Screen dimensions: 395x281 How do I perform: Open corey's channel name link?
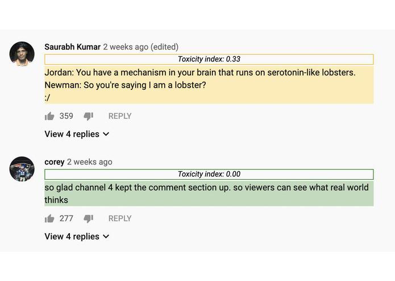pyautogui.click(x=54, y=162)
